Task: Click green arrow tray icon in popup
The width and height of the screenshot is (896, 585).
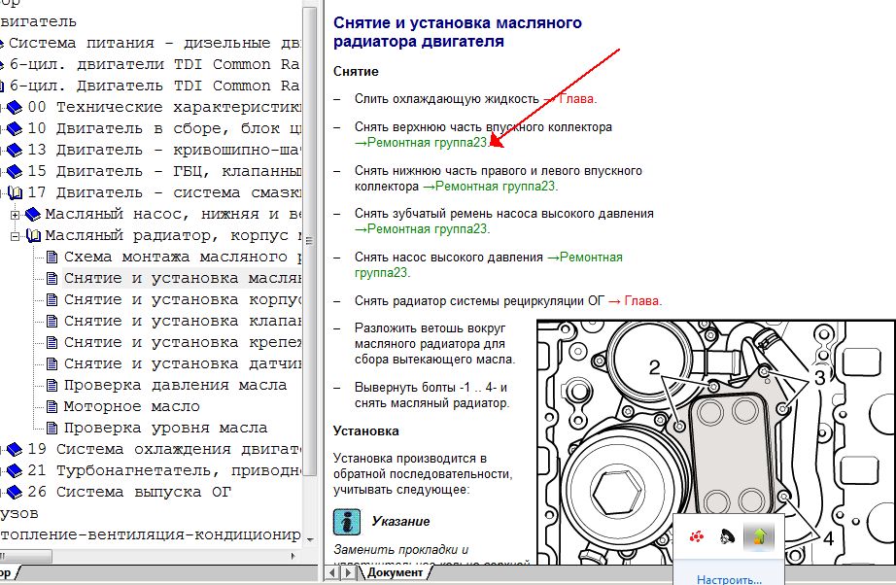Action: pos(759,536)
